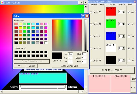Pick the white basic color swatch
The height and width of the screenshot is (94, 137).
pos(46,43)
